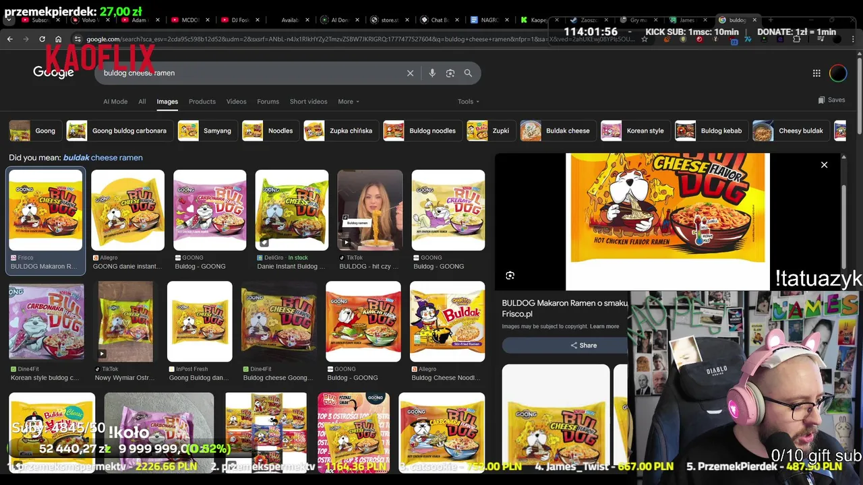Open Google Lens search by image icon
The image size is (863, 485).
click(450, 73)
